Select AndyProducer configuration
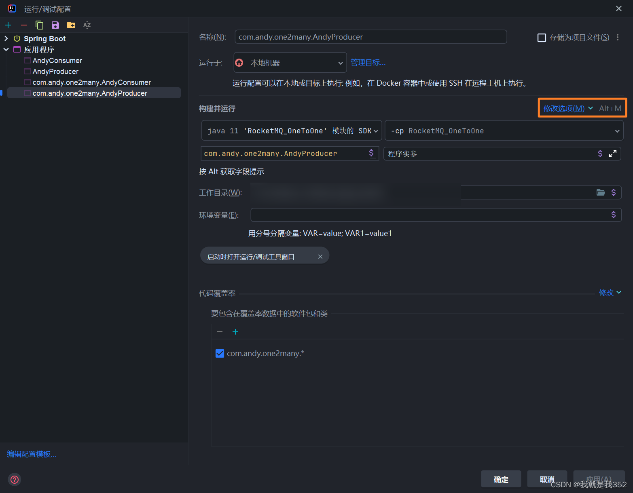The width and height of the screenshot is (633, 493). (x=55, y=72)
